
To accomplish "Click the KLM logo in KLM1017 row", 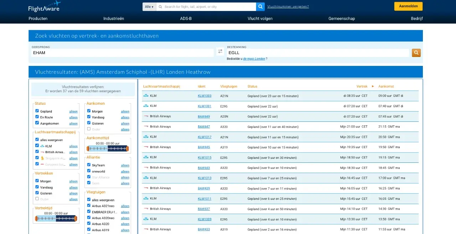I will point(146,137).
